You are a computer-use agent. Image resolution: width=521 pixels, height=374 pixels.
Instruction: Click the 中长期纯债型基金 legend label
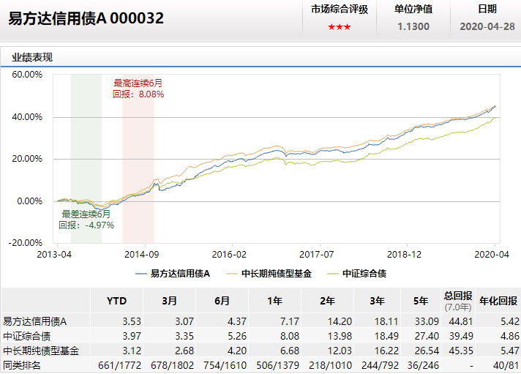tap(277, 274)
